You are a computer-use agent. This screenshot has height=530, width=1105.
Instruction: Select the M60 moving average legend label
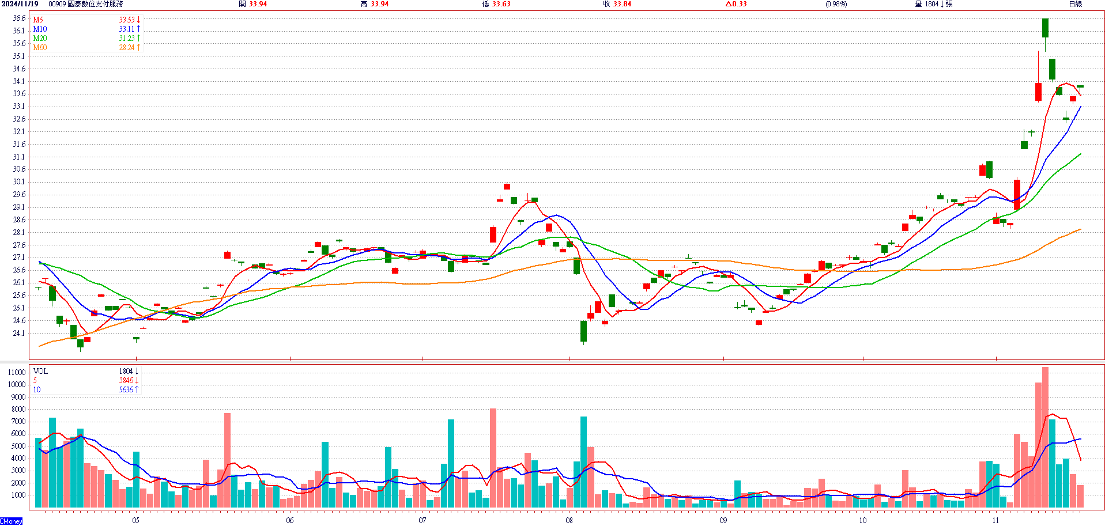(40, 47)
